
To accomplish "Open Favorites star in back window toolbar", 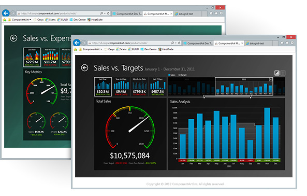I will pyautogui.click(x=216, y=13).
